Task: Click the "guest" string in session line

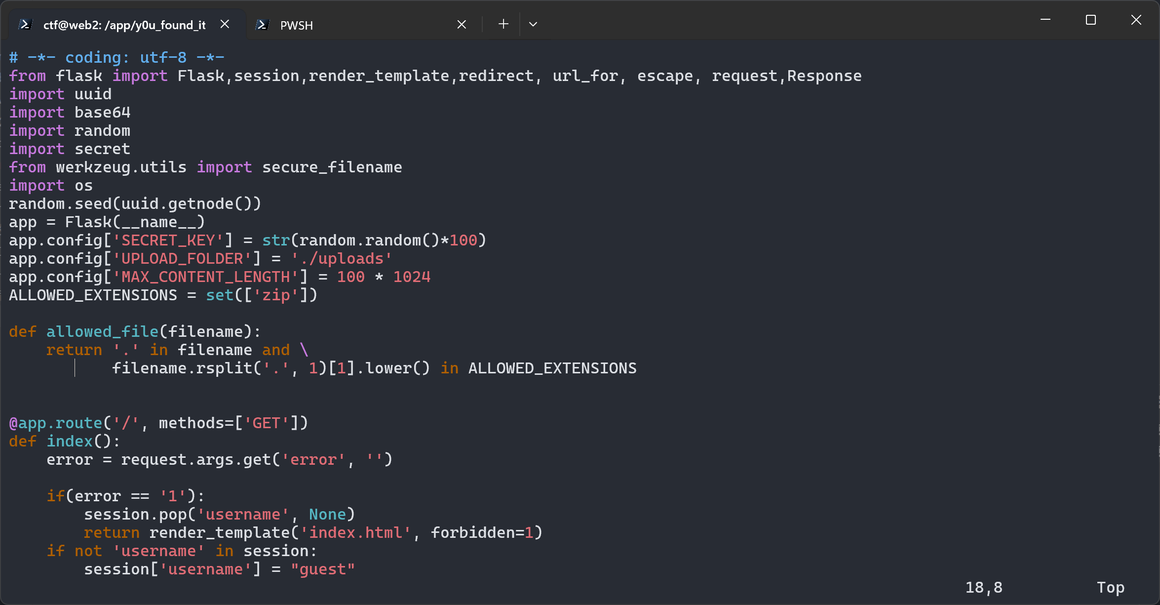Action: point(323,569)
